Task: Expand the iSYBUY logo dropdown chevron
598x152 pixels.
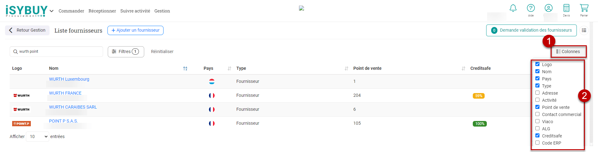Action: click(52, 11)
